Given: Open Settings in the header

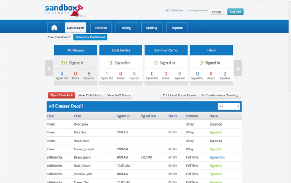Looking at the screenshot, I should 216,12.
